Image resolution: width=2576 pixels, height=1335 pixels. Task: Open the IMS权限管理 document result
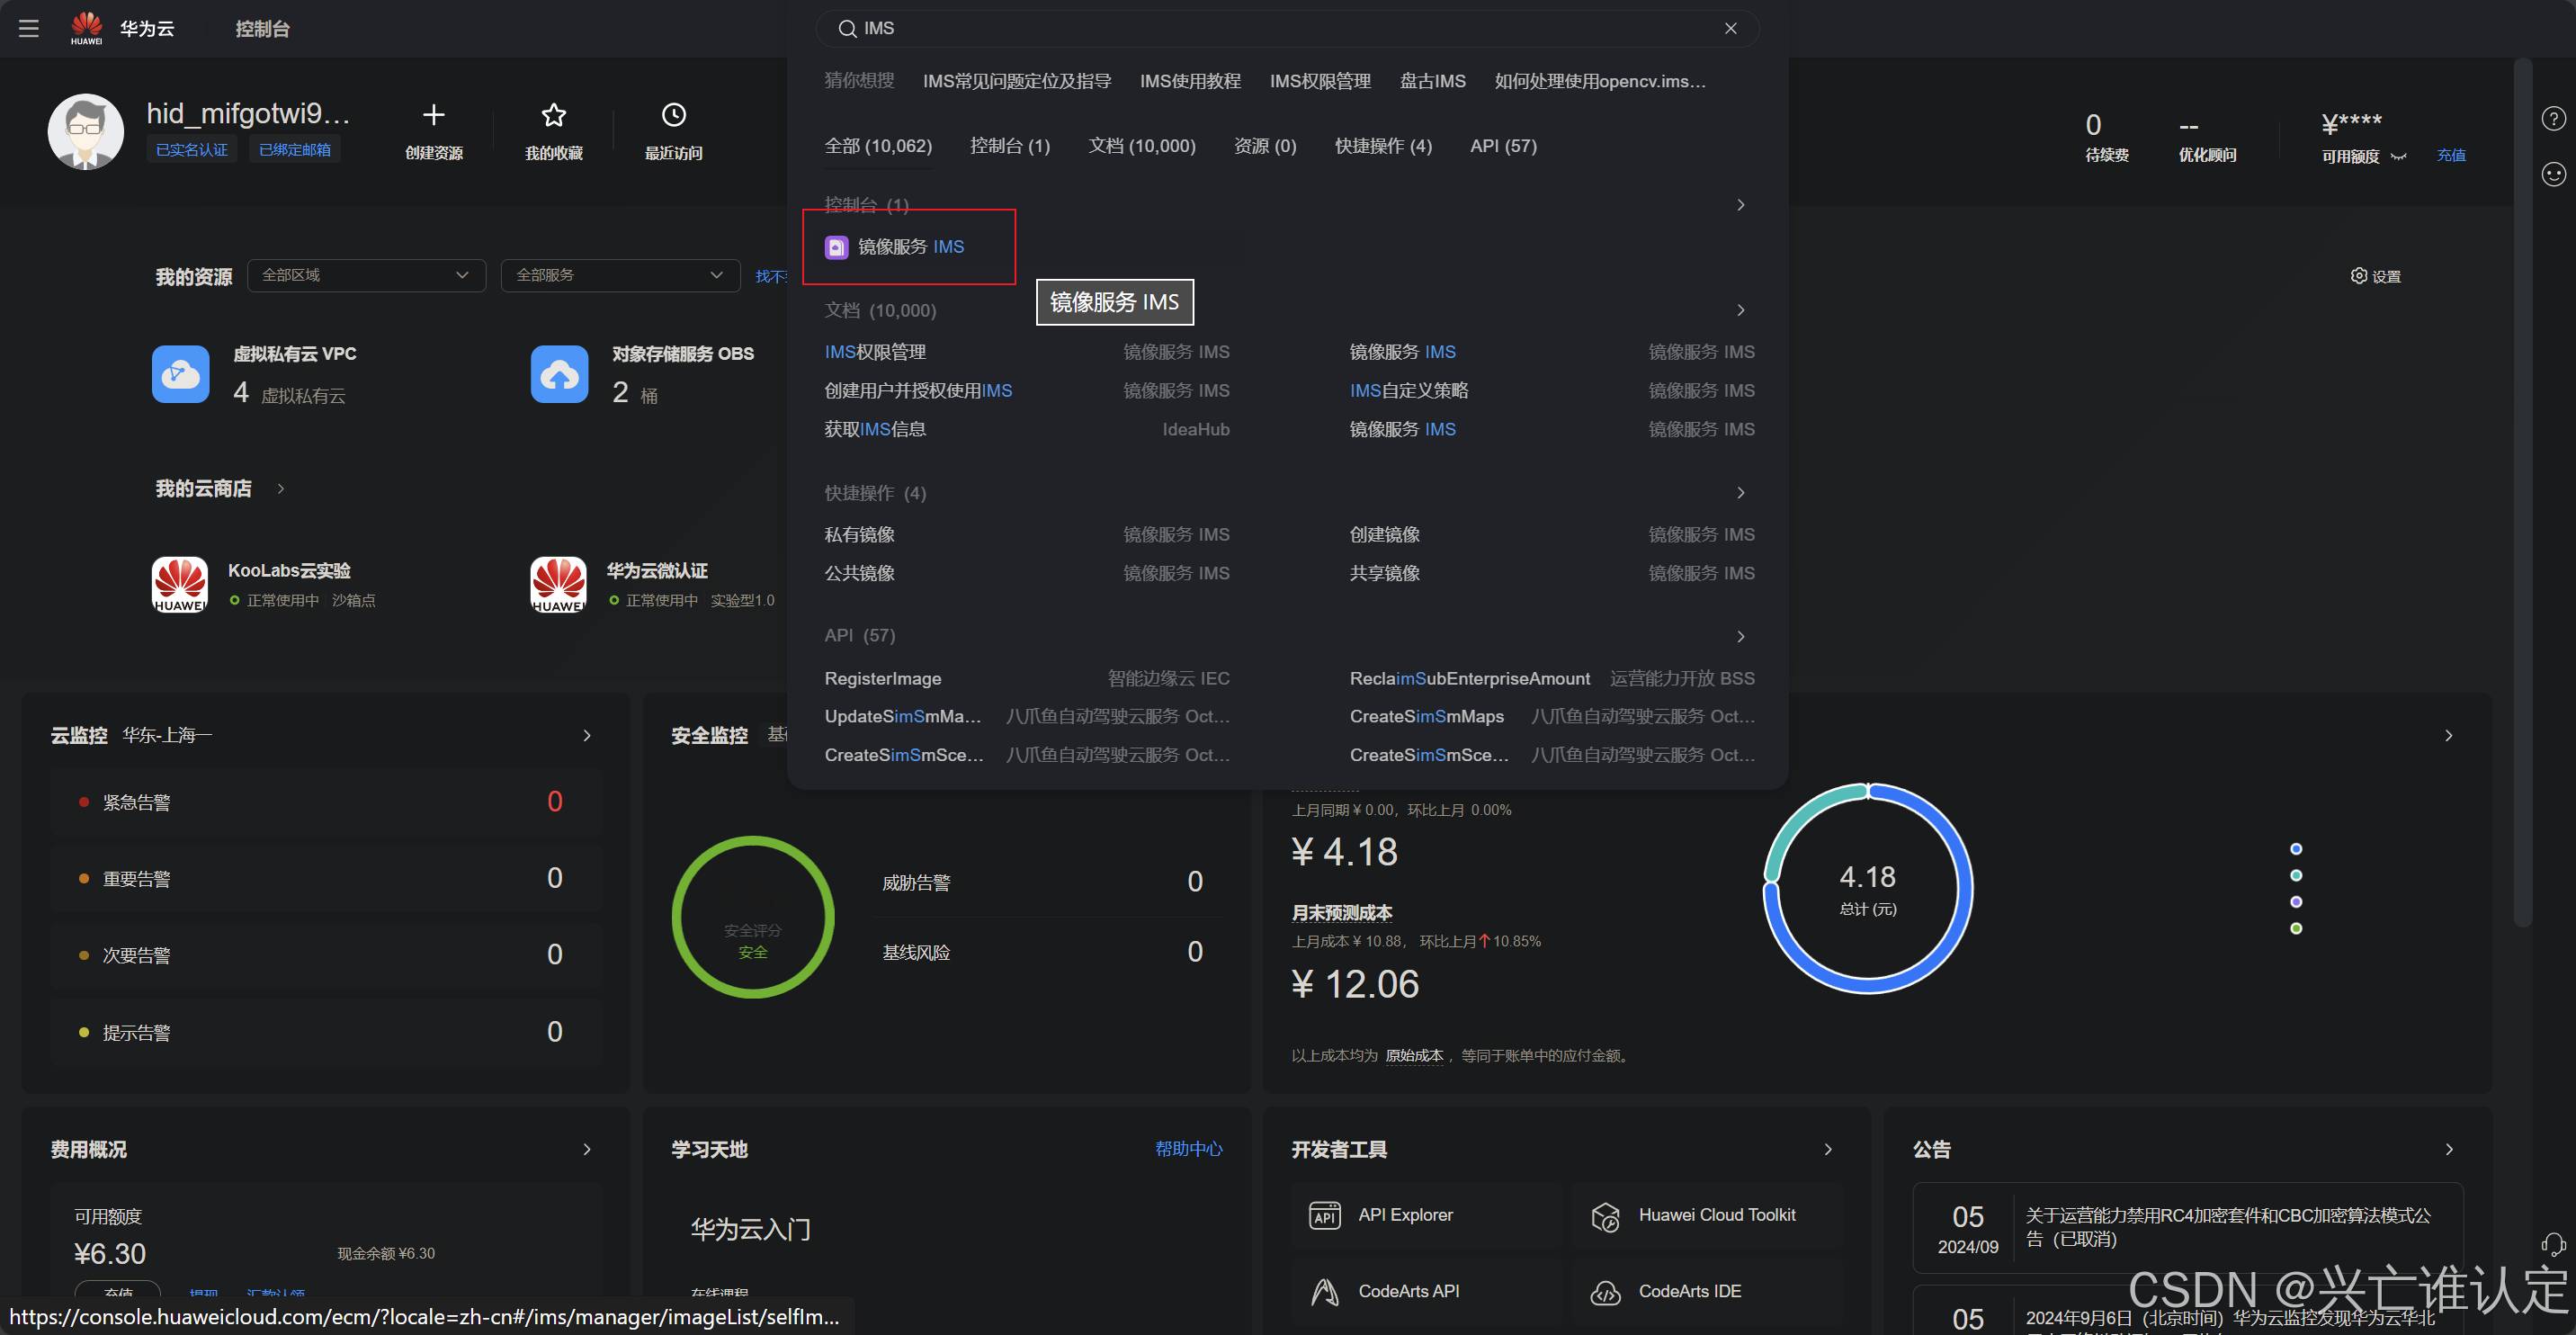tap(875, 352)
